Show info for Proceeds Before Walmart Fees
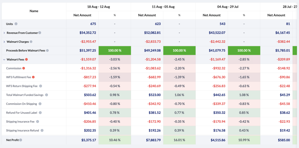Image resolution: width=299 pixels, height=148 pixels. (x=47, y=51)
